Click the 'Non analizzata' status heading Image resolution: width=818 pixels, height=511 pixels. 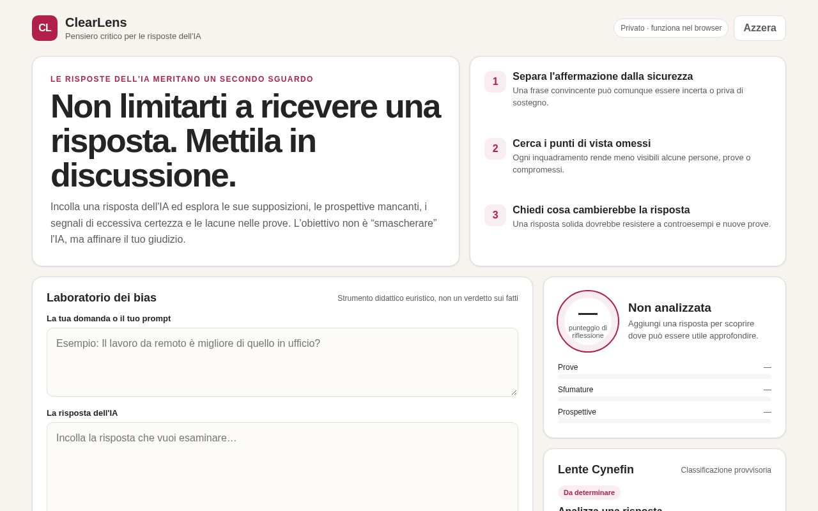coord(670,308)
